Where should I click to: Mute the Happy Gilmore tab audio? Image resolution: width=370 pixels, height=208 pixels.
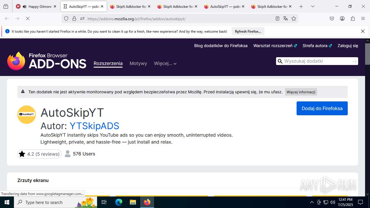tap(25, 6)
